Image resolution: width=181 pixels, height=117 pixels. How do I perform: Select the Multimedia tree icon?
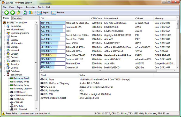(8, 43)
